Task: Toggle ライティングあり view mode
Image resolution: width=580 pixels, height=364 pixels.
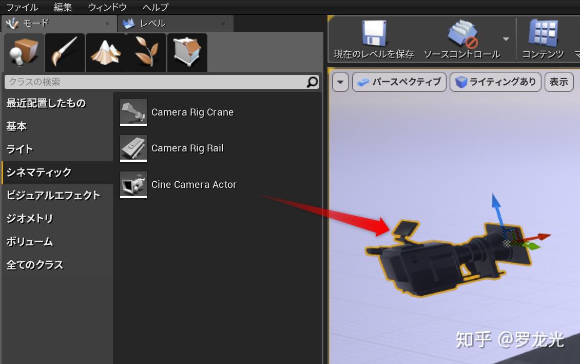Action: pyautogui.click(x=494, y=81)
